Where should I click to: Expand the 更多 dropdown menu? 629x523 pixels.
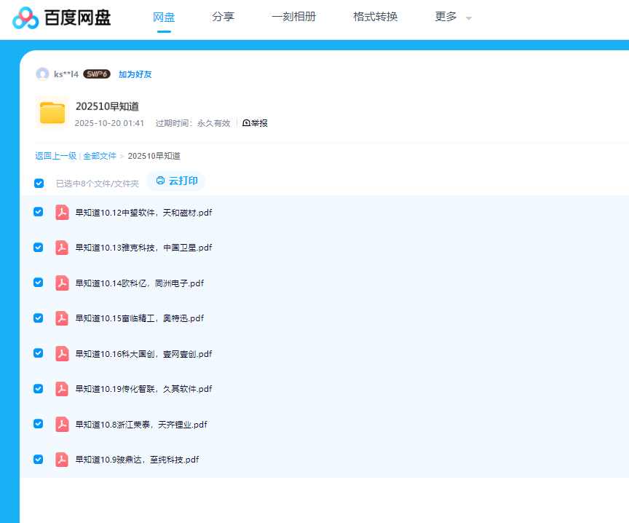[x=453, y=17]
